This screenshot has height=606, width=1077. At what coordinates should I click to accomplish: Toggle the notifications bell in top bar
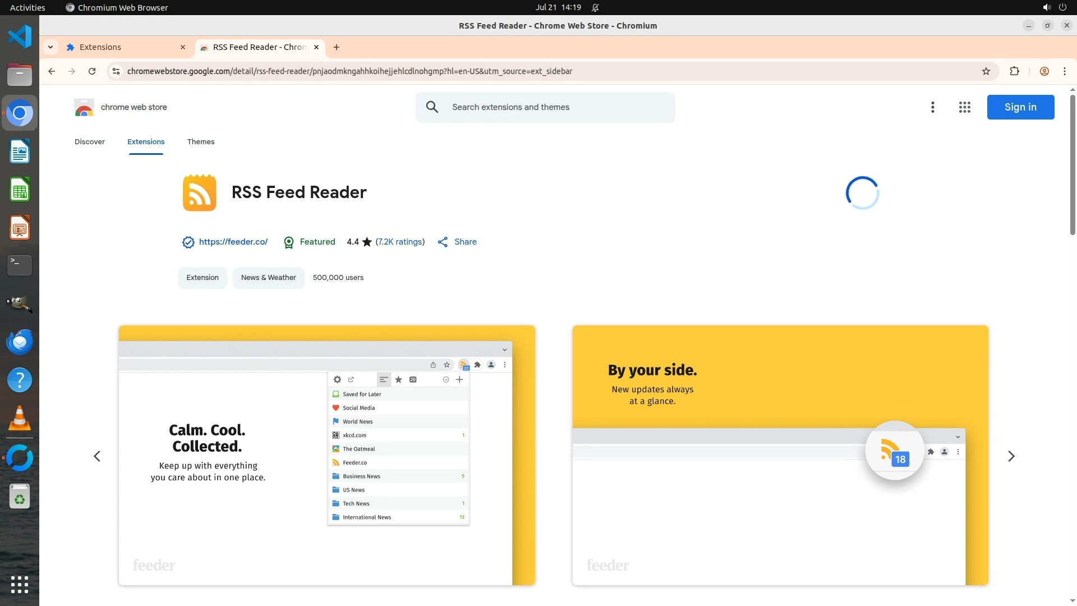pyautogui.click(x=595, y=7)
